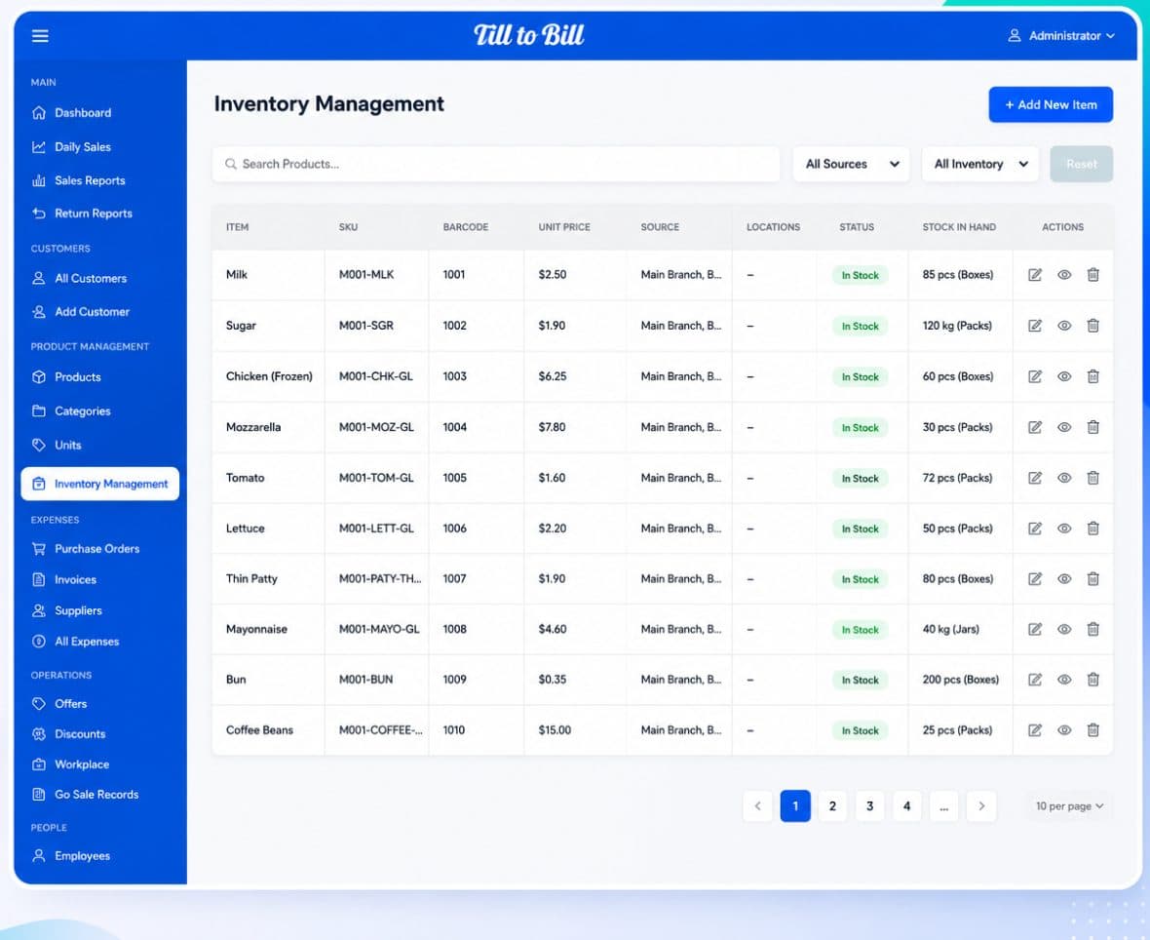Edit the Chicken (Frozen) item

coord(1035,376)
